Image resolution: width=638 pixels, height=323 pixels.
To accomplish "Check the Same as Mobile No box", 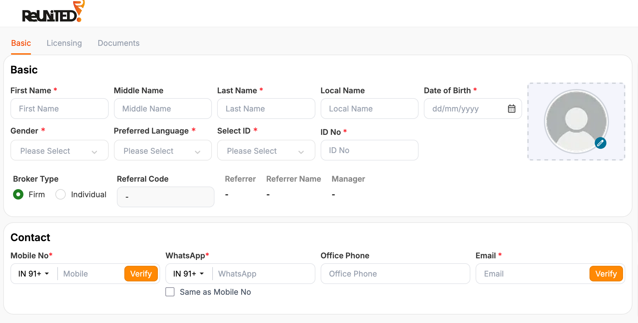I will pyautogui.click(x=170, y=292).
